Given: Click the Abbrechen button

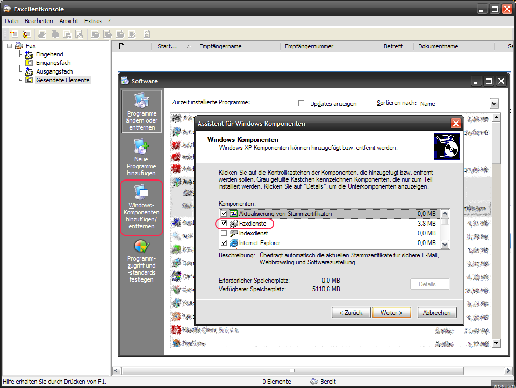Looking at the screenshot, I should pyautogui.click(x=437, y=313).
